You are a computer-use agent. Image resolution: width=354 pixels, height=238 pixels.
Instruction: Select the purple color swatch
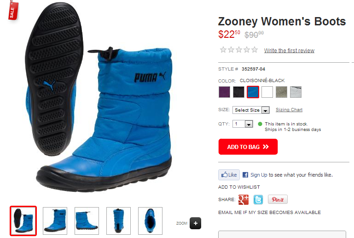[x=224, y=92]
